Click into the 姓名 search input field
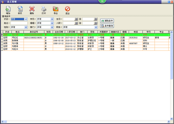The image size is (174, 124). [x=19, y=23]
